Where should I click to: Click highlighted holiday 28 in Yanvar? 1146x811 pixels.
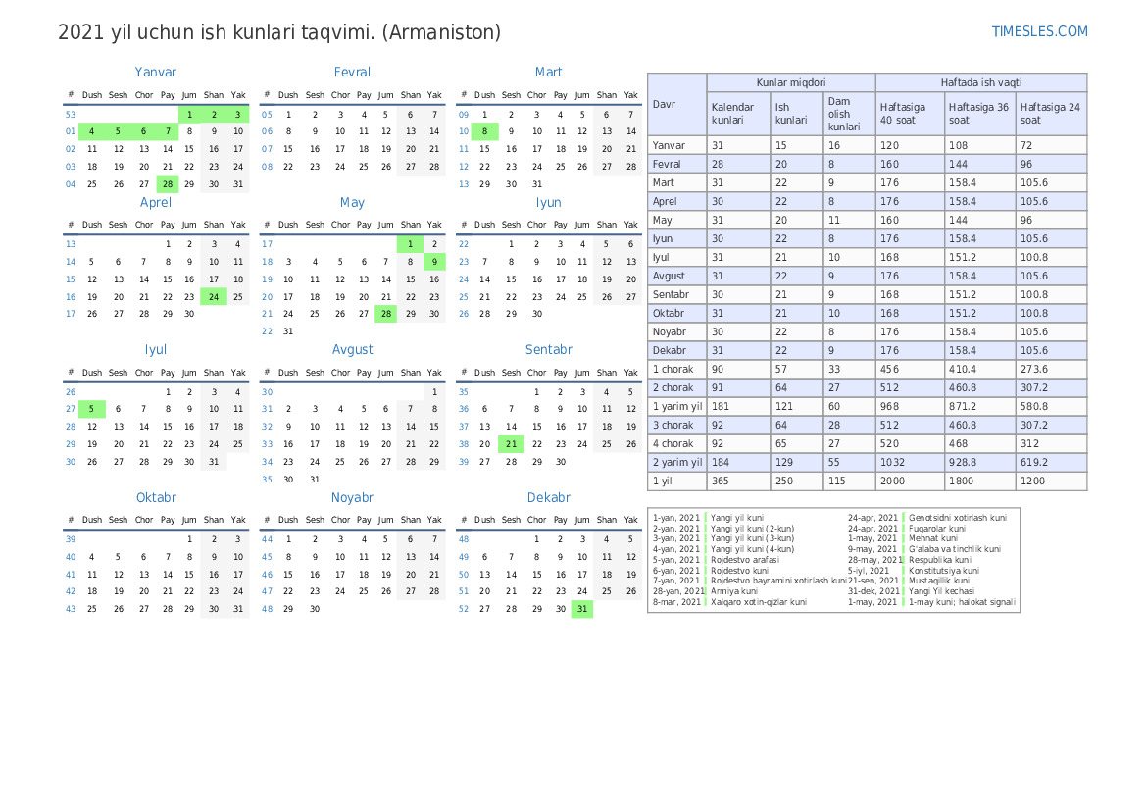[168, 184]
